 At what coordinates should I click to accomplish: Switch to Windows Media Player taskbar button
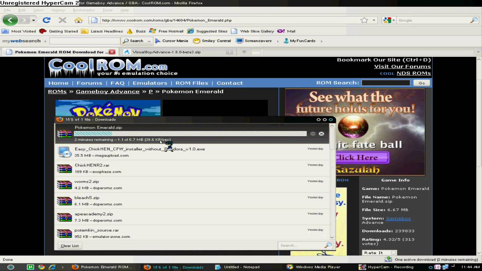click(318, 267)
